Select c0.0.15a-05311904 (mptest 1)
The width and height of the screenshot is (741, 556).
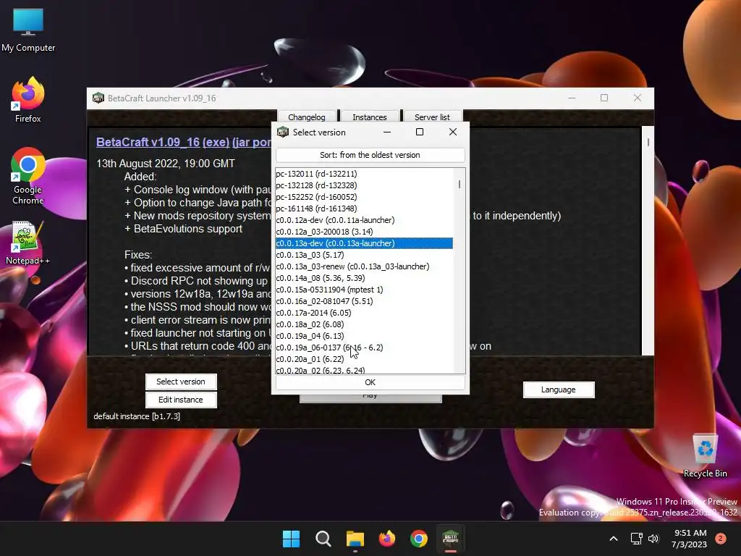(x=365, y=290)
